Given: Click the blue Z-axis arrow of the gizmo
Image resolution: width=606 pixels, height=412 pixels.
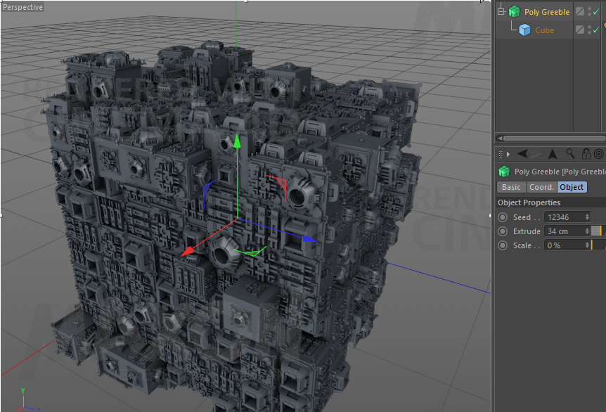Looking at the screenshot, I should (309, 239).
